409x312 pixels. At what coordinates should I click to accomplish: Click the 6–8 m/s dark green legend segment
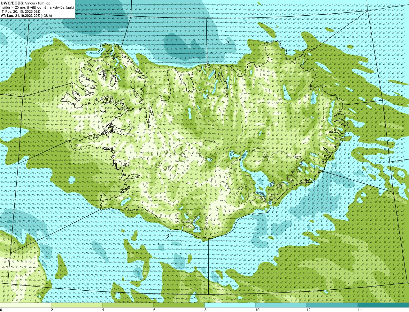[x=179, y=305]
